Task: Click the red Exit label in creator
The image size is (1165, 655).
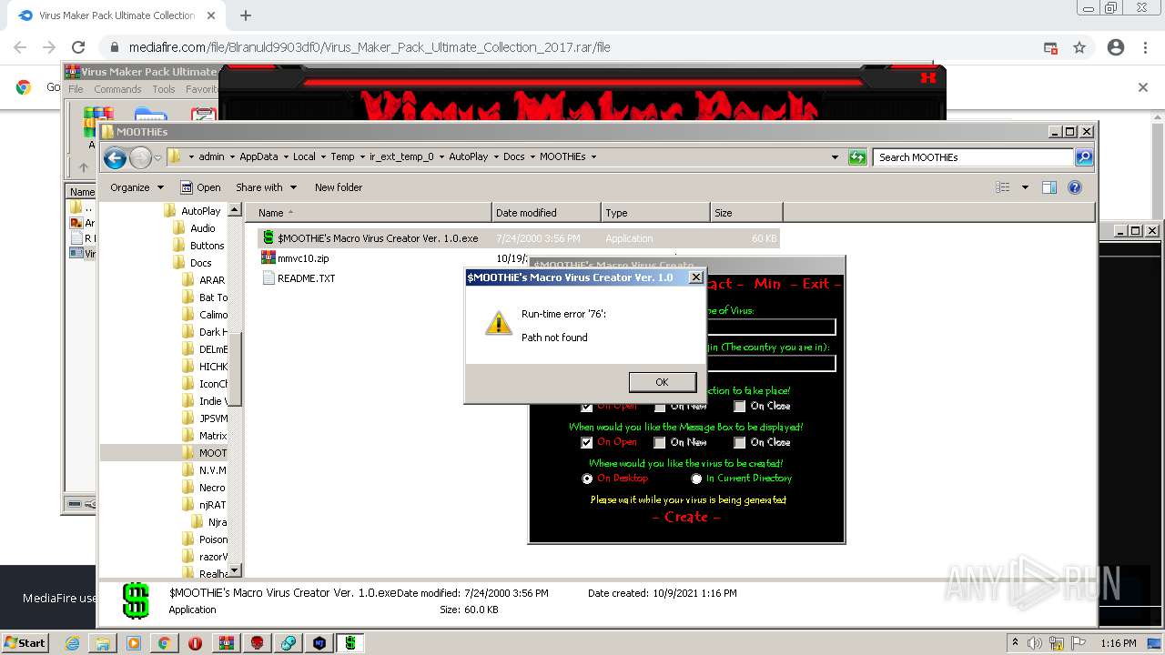Action: click(x=815, y=284)
